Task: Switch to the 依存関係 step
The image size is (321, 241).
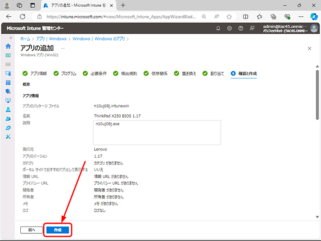Action: 156,73
